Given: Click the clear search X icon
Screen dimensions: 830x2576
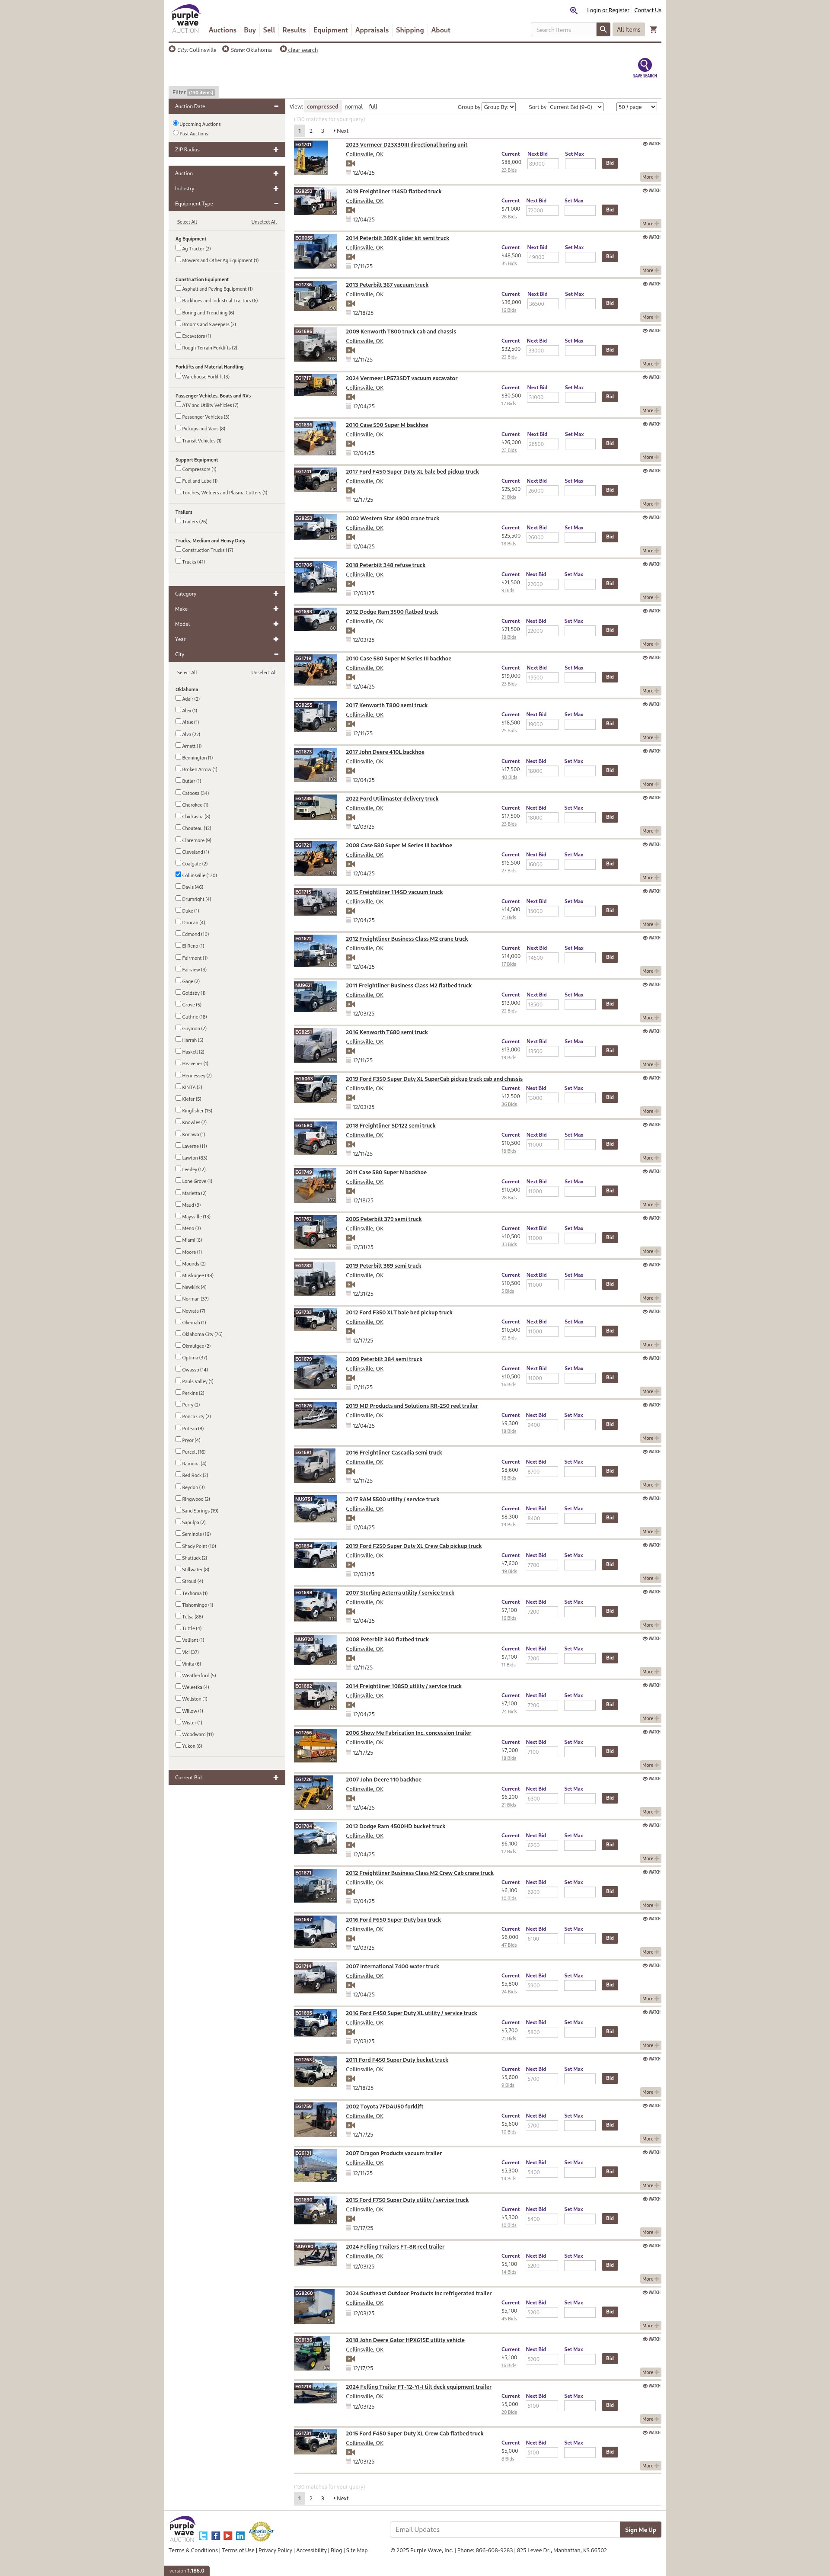Looking at the screenshot, I should tap(283, 49).
